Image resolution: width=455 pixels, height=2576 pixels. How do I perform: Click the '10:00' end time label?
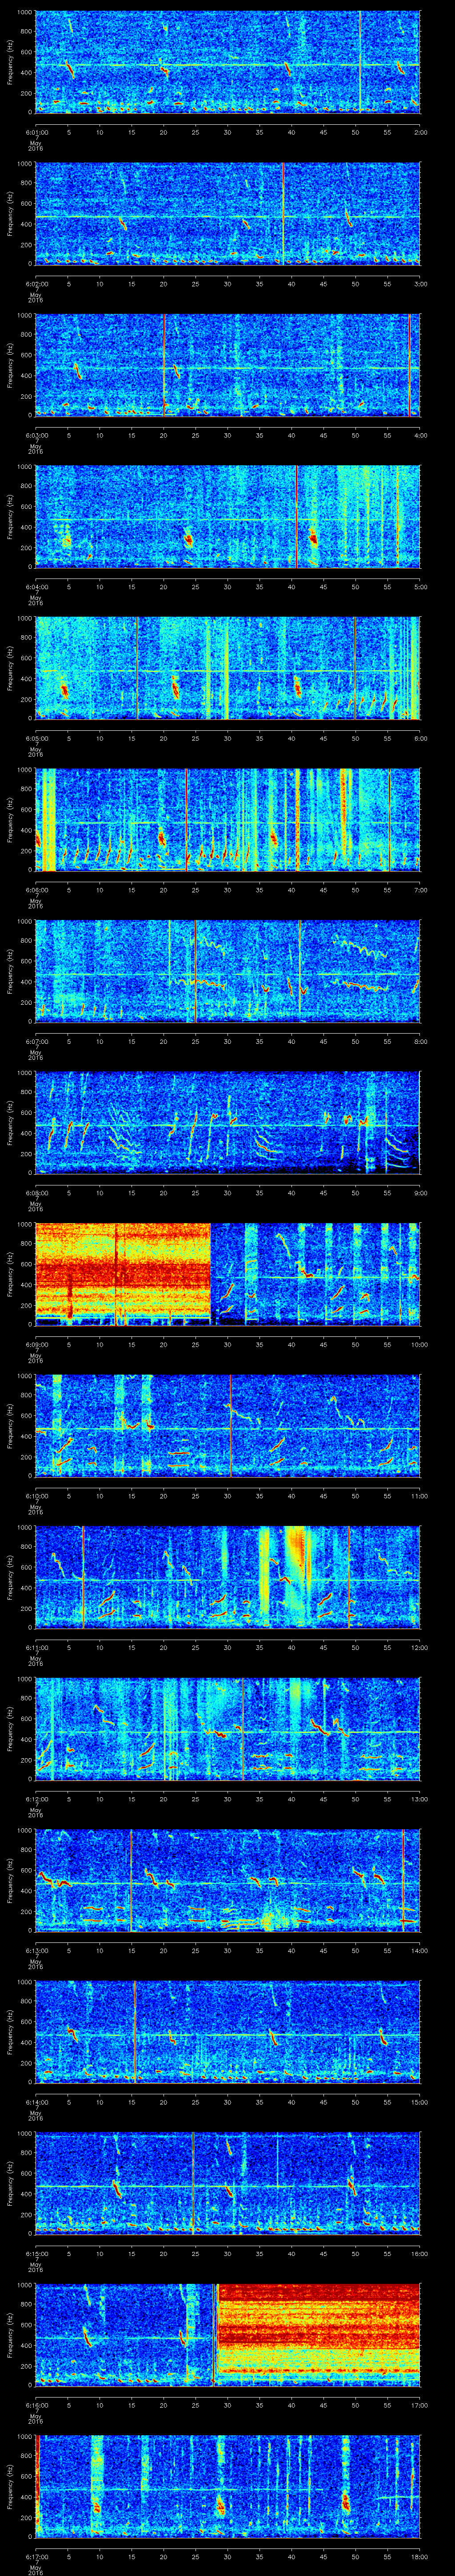[x=419, y=1344]
